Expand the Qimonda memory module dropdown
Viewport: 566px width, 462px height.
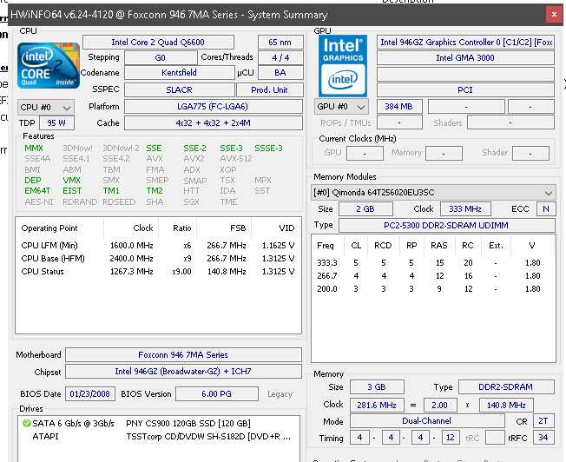432,193
